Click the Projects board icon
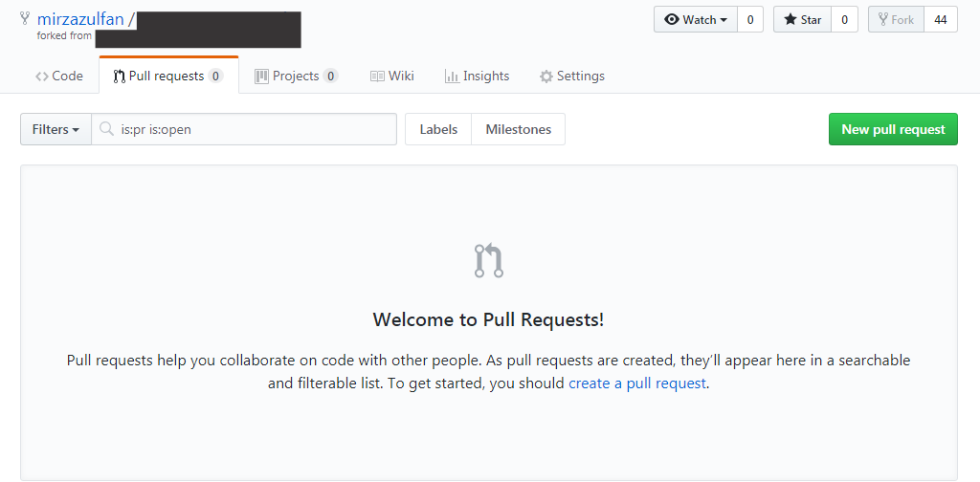The image size is (980, 482). [x=261, y=77]
